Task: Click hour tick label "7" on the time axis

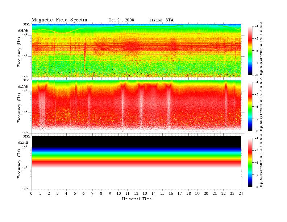Action: click(93, 194)
